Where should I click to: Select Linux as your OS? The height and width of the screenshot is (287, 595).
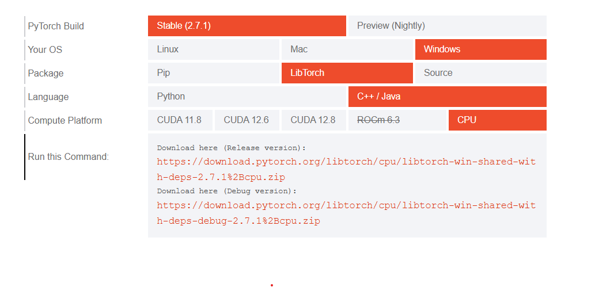point(214,49)
